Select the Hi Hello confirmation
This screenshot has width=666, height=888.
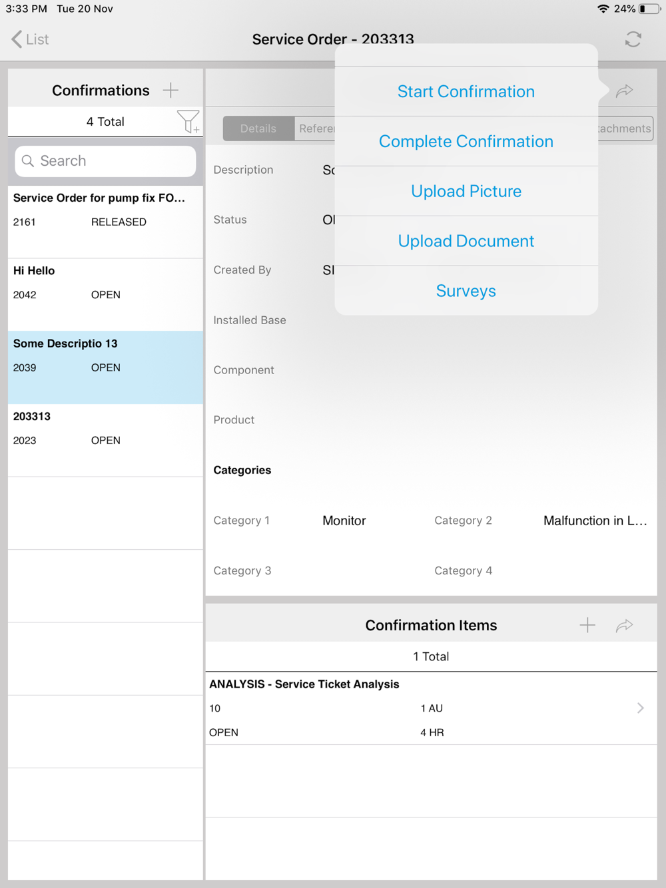click(x=105, y=295)
